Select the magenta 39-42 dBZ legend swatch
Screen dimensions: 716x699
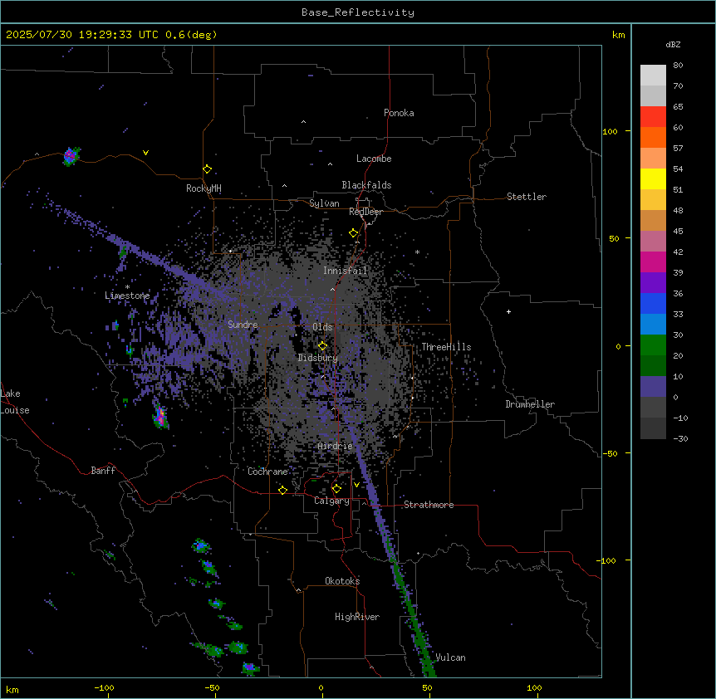653,262
